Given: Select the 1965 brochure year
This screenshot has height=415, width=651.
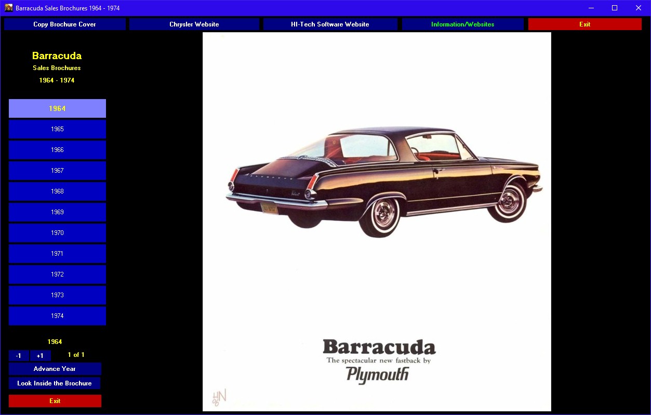Looking at the screenshot, I should pyautogui.click(x=57, y=129).
